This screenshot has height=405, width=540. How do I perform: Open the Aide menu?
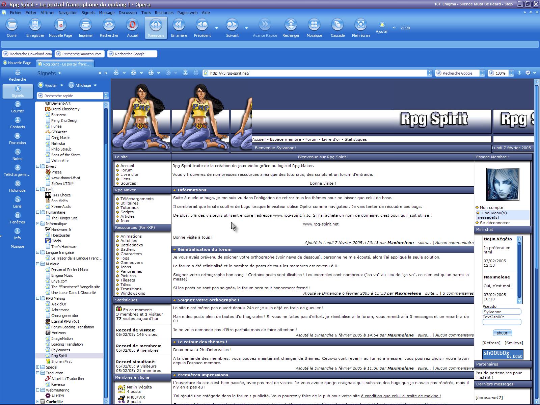pyautogui.click(x=206, y=12)
